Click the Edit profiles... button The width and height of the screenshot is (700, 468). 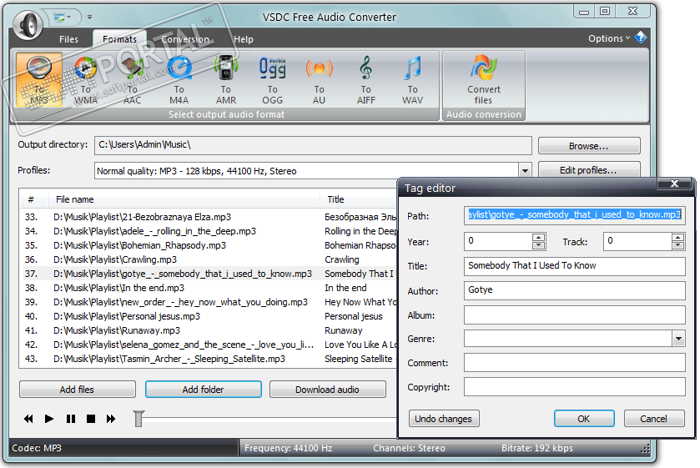coord(589,170)
